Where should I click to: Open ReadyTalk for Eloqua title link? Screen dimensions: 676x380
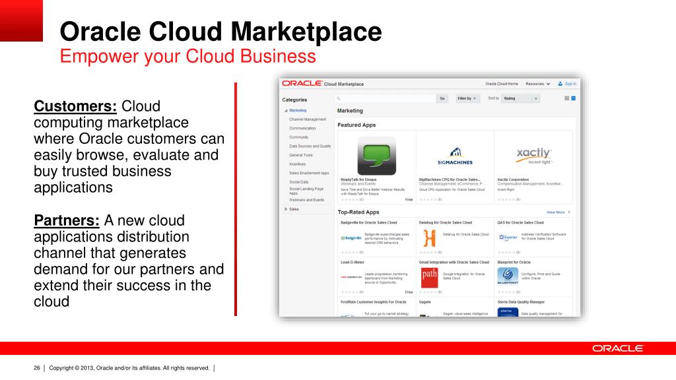[358, 179]
